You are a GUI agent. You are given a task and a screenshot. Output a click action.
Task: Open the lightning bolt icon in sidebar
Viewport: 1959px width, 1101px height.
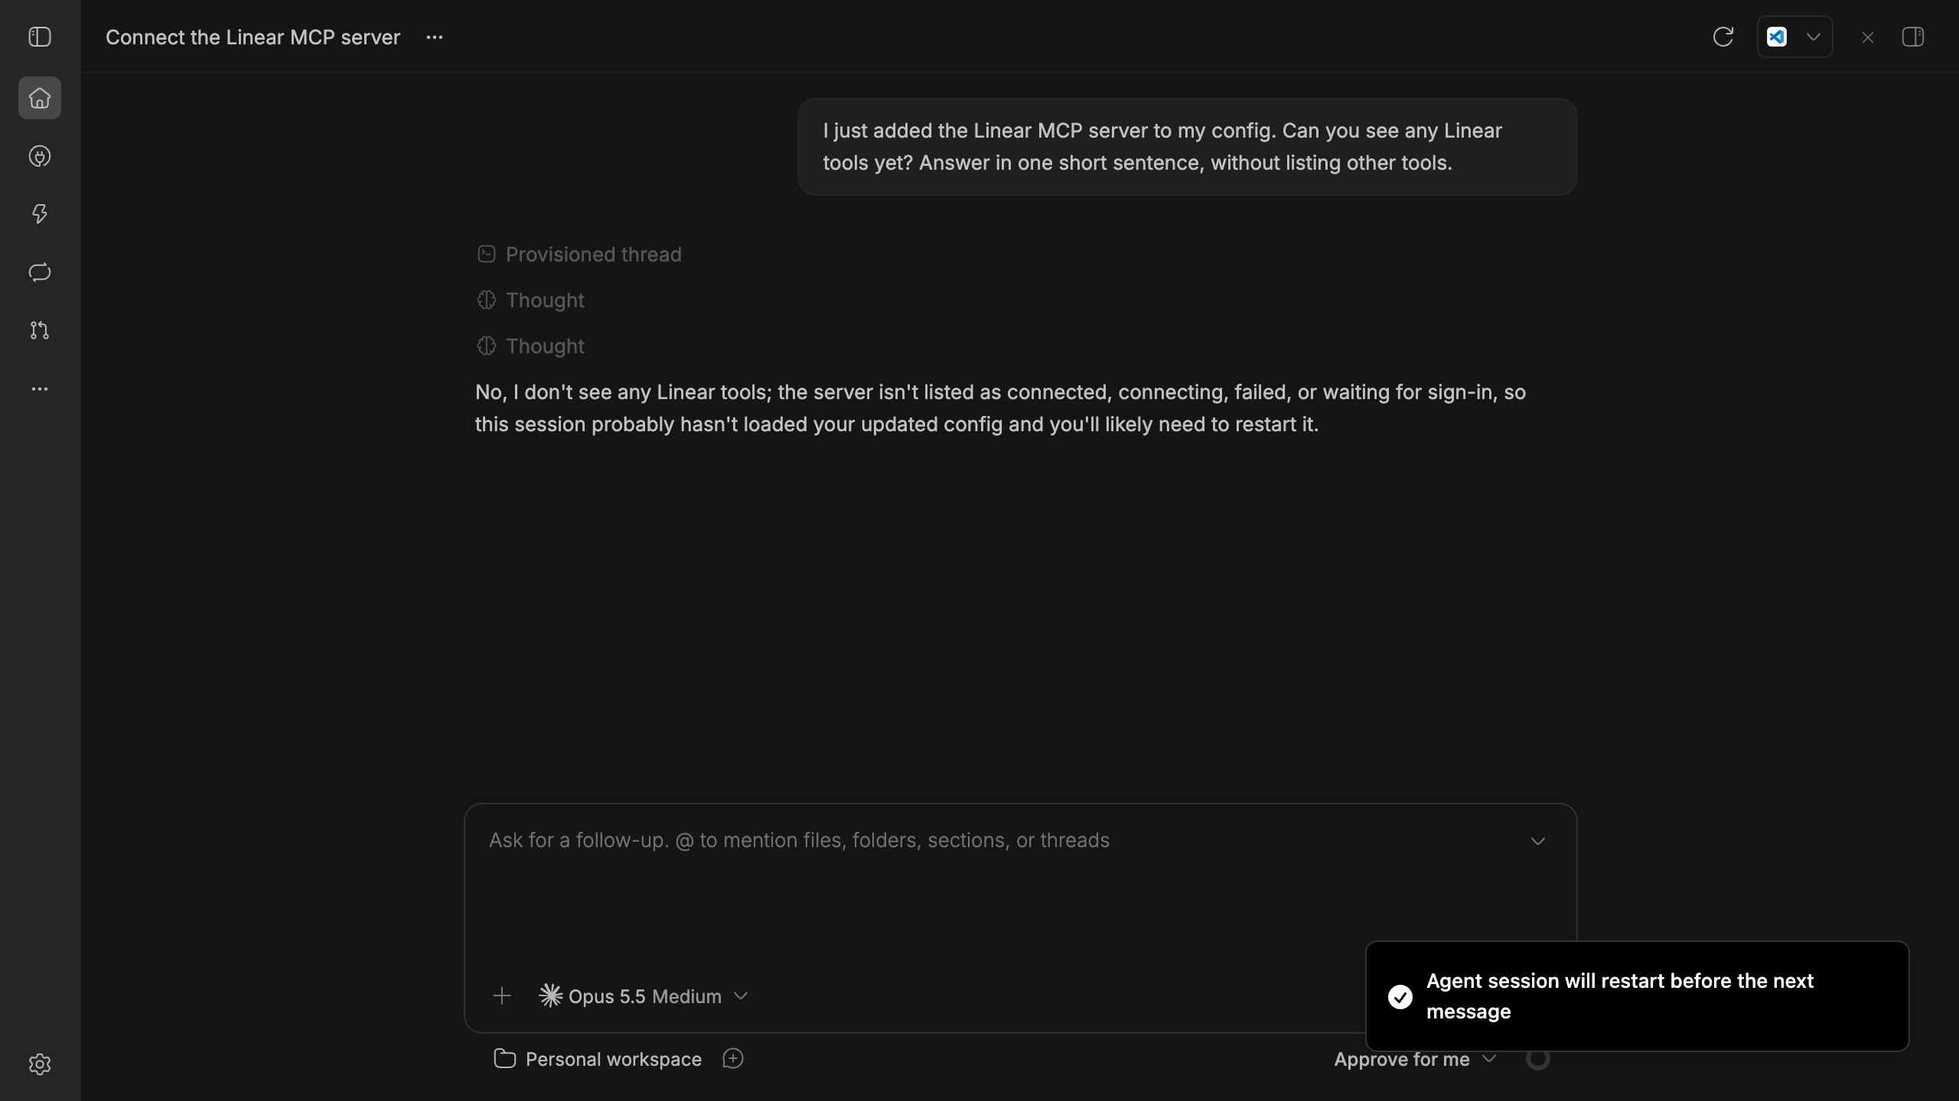[x=40, y=214]
